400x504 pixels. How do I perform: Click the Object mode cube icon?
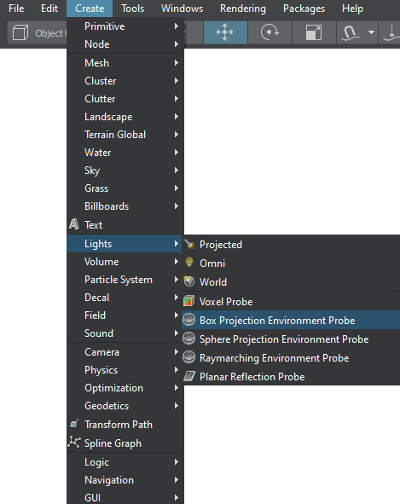(20, 32)
